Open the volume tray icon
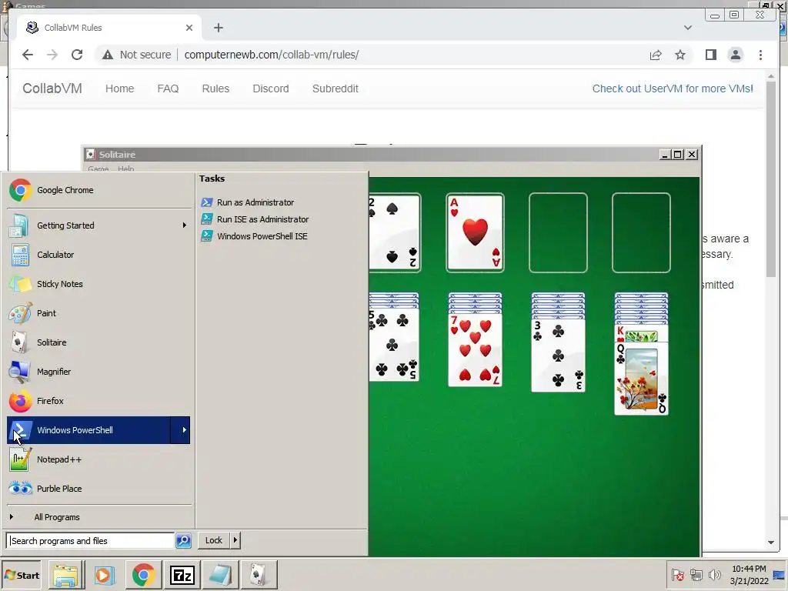 coord(714,575)
